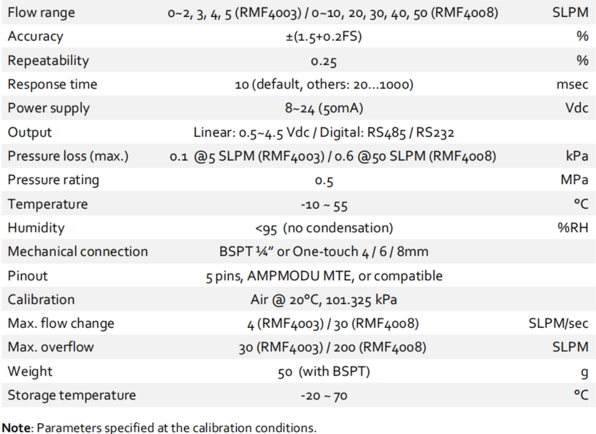The width and height of the screenshot is (596, 434).
Task: Click the Weight value 50 (with BSPT)
Action: point(323,371)
